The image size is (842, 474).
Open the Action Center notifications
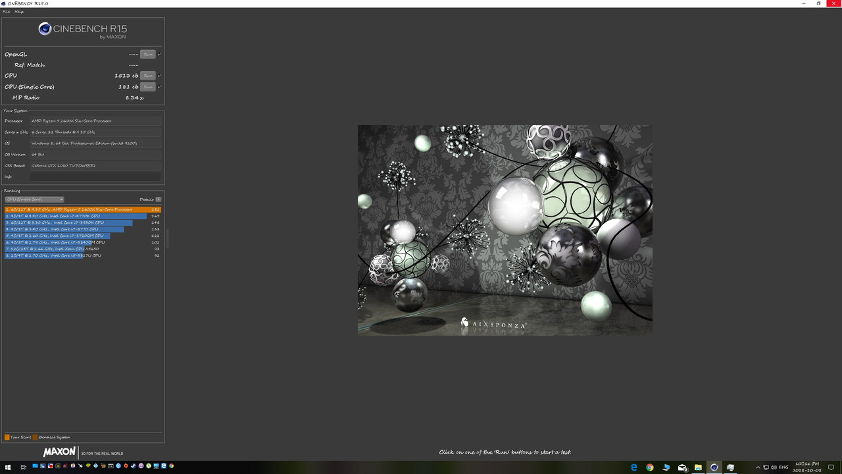(x=830, y=467)
